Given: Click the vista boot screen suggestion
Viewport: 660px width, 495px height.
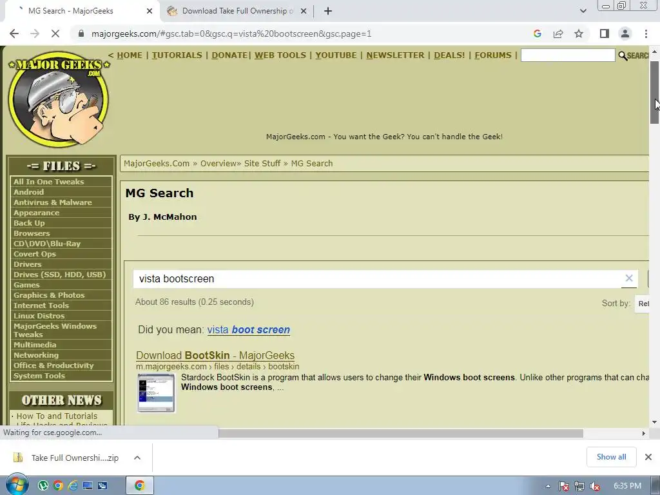Looking at the screenshot, I should point(248,329).
